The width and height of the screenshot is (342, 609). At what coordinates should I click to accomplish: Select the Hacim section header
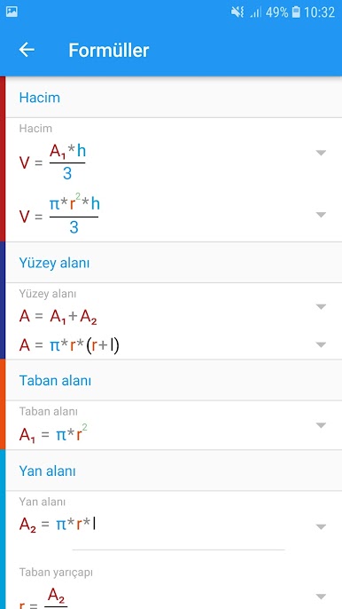[174, 97]
